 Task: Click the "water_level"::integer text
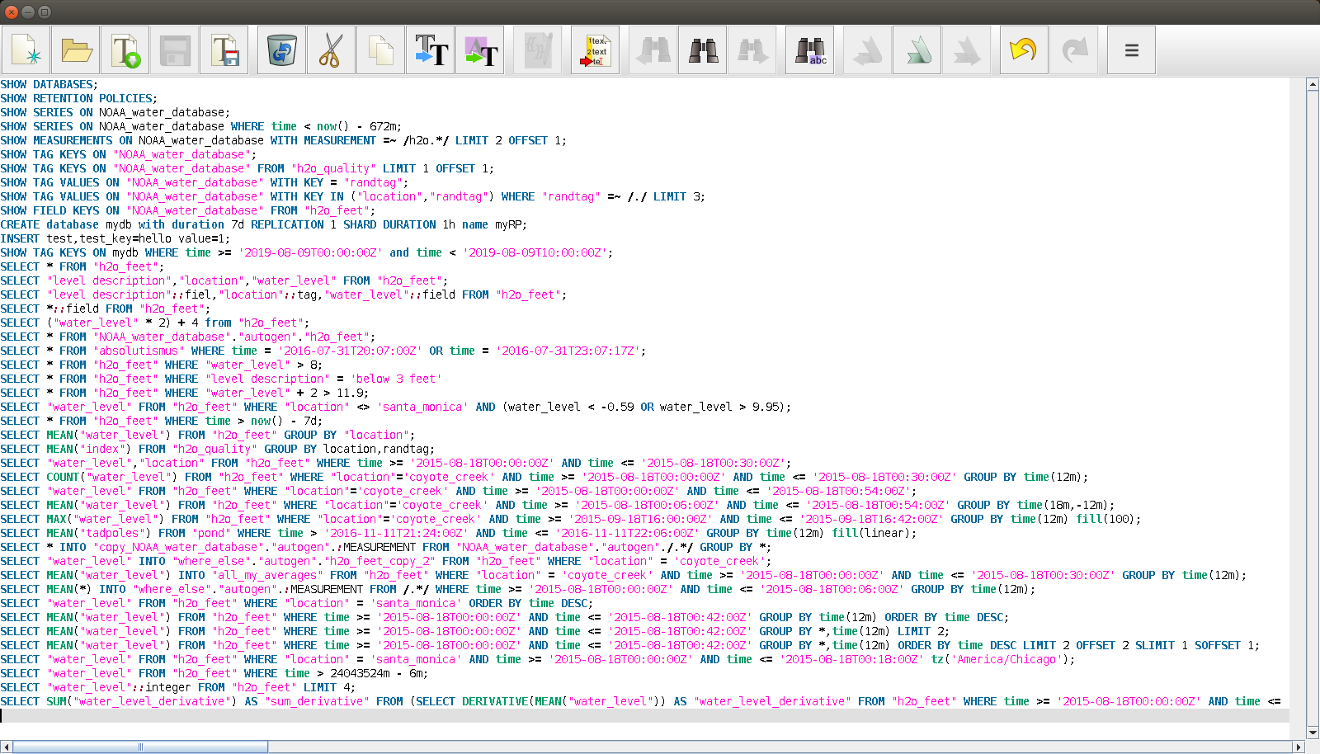point(119,687)
